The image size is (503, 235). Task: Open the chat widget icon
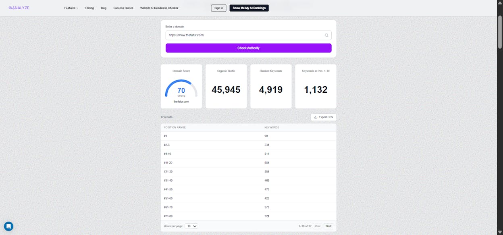(x=8, y=226)
